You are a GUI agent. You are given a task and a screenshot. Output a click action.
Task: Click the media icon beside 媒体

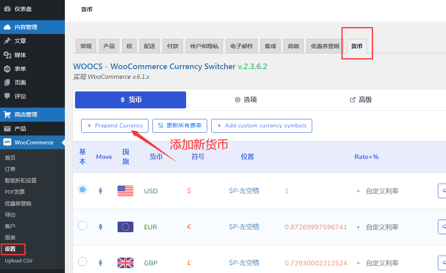pos(7,55)
